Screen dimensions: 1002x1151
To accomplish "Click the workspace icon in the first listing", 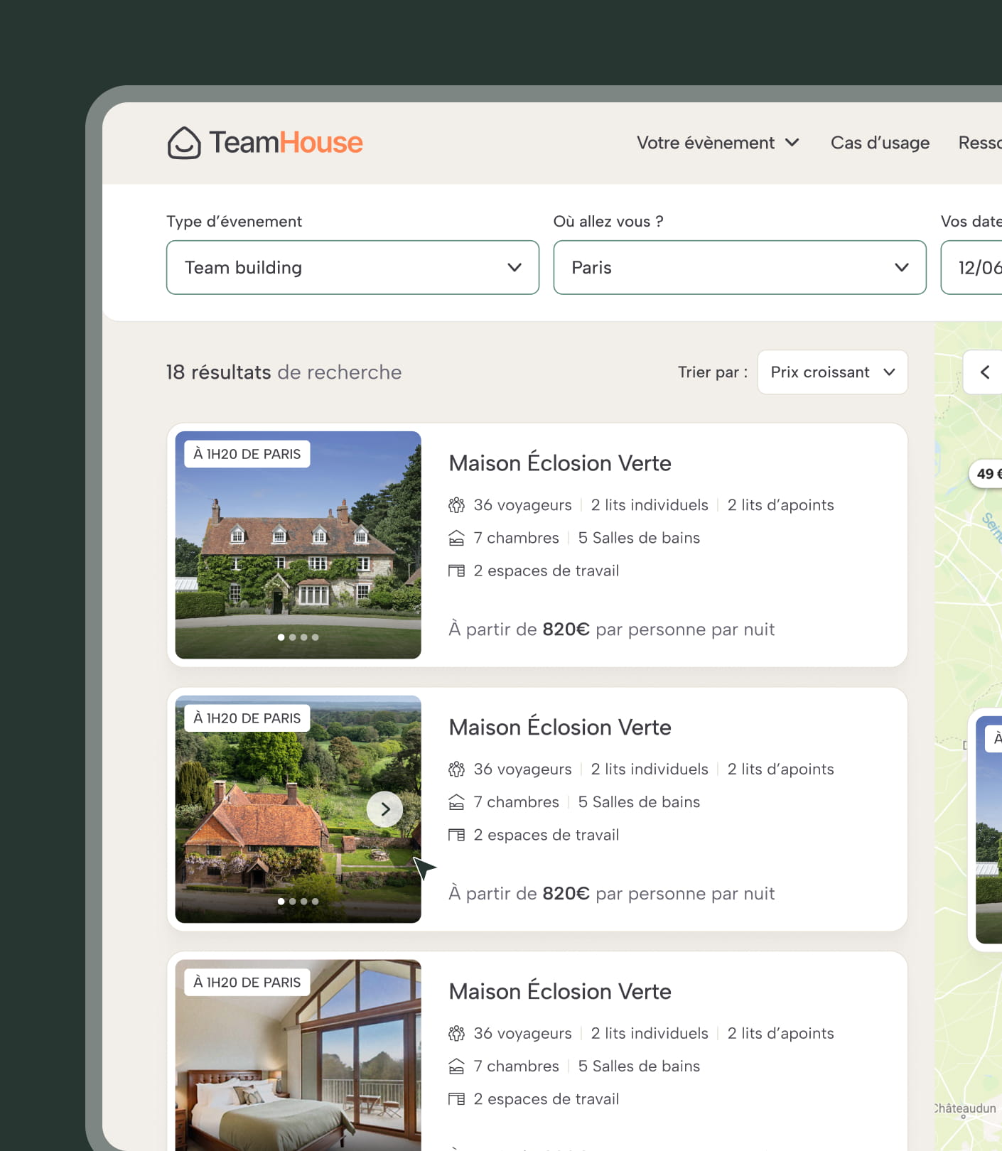I will point(456,571).
